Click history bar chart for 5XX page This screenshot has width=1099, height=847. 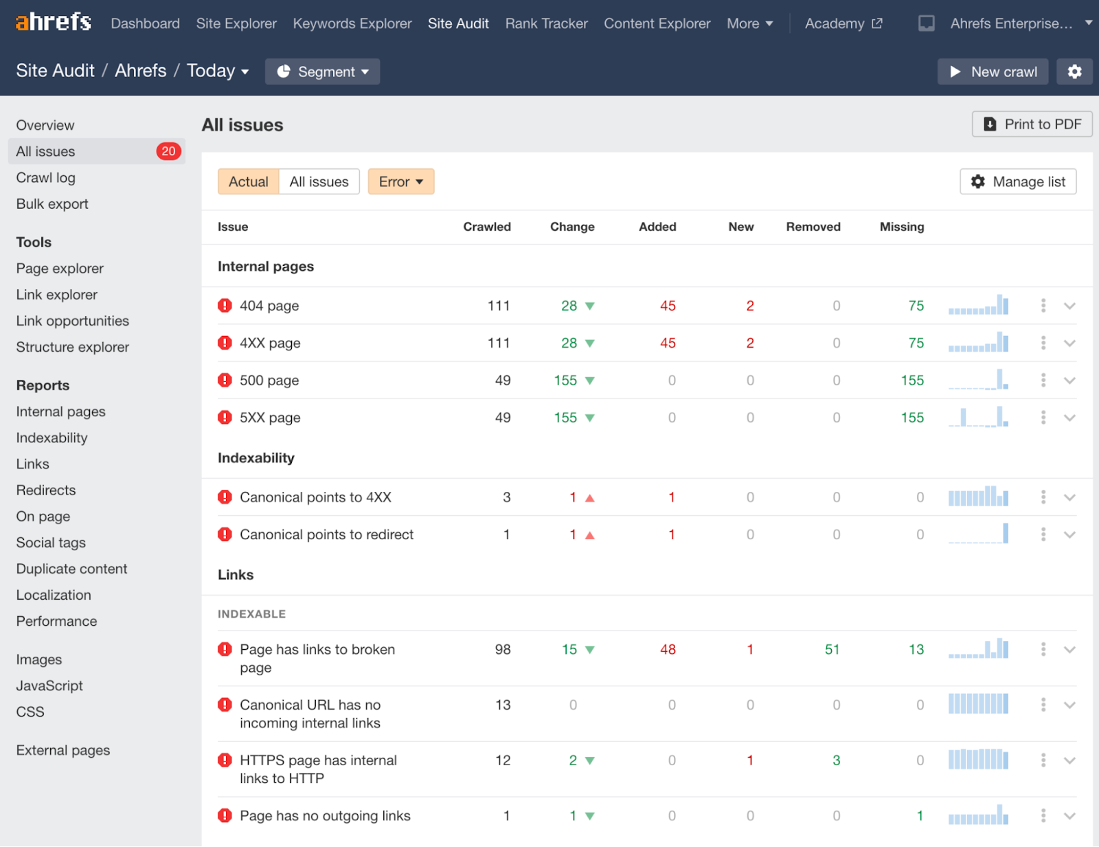[x=978, y=417]
